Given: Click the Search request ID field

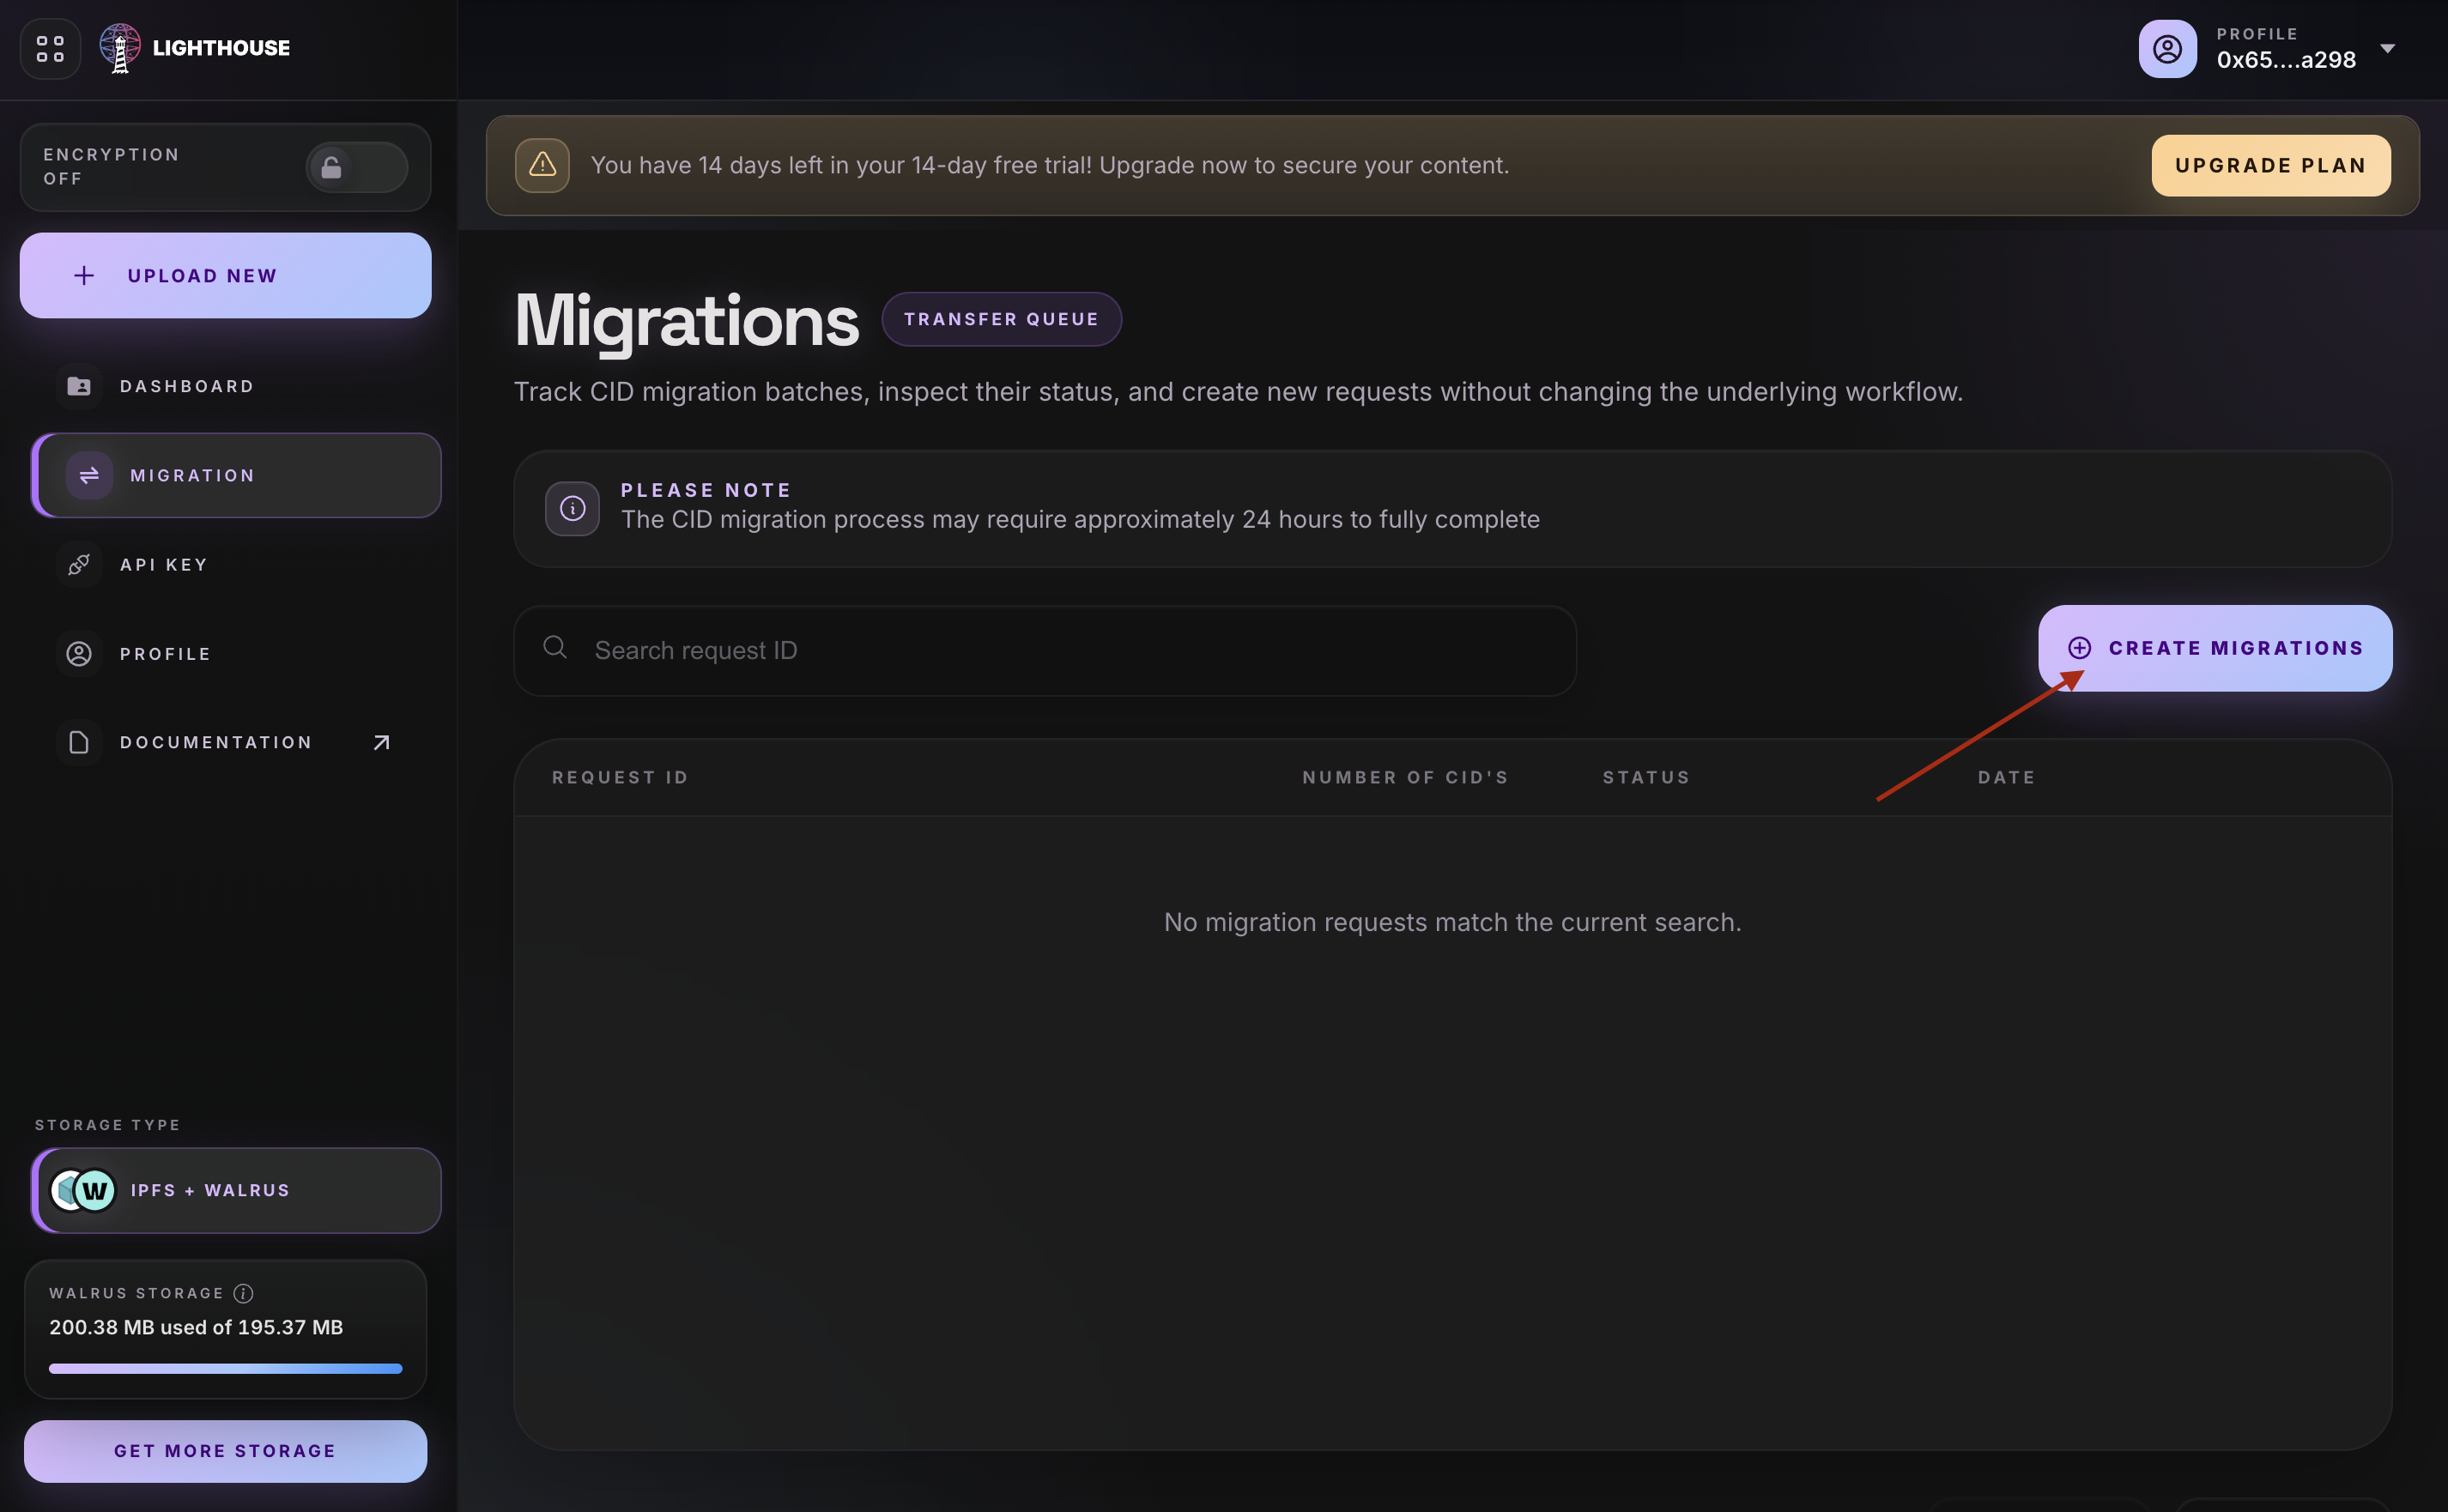Looking at the screenshot, I should (1045, 650).
